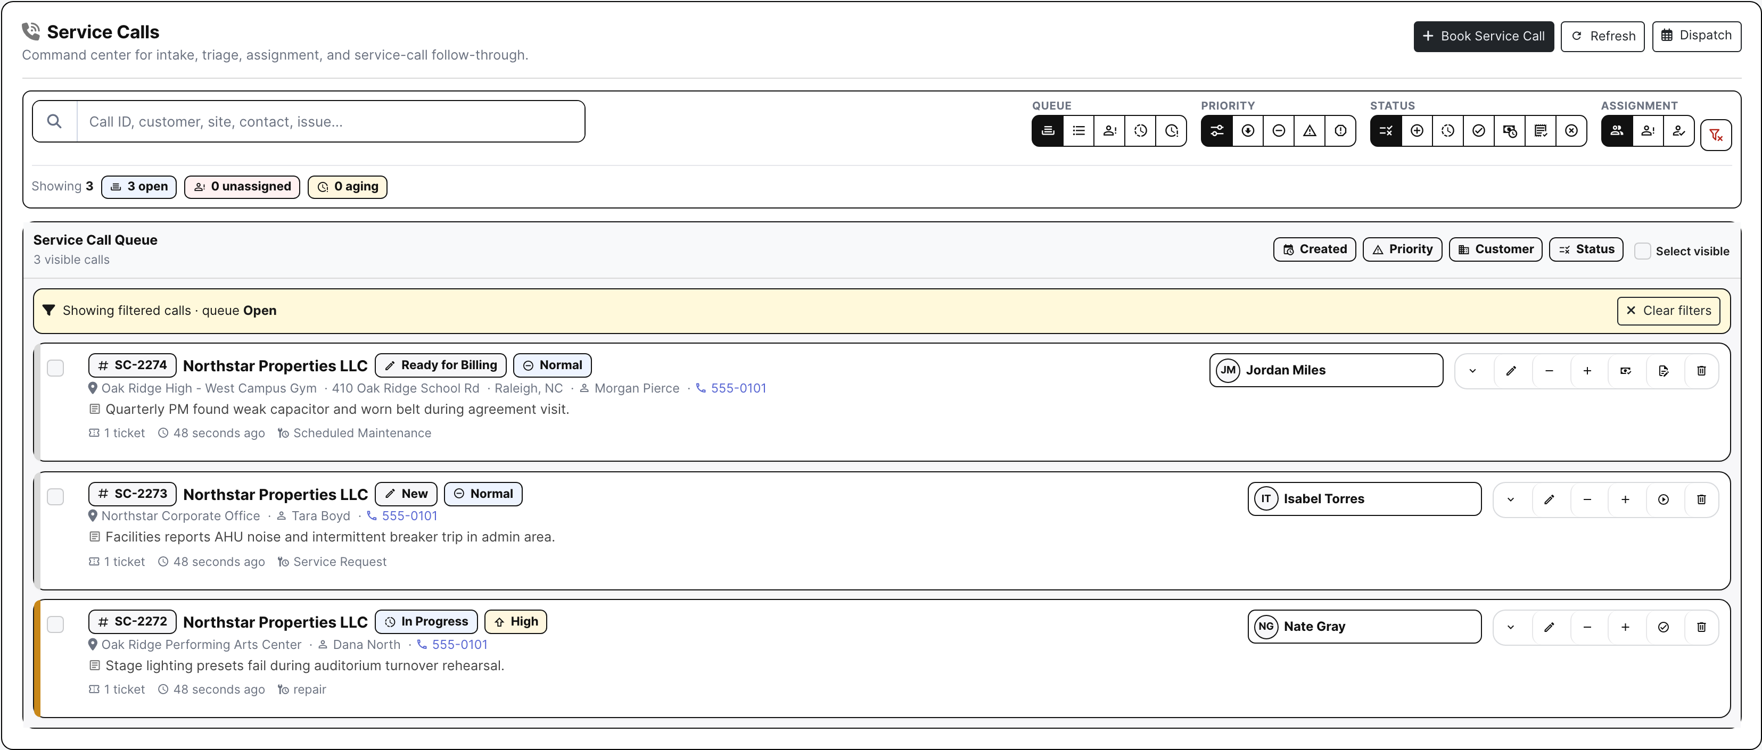Filter status by the plus-circle new icon
Viewport: 1762px width, 750px height.
click(1417, 130)
